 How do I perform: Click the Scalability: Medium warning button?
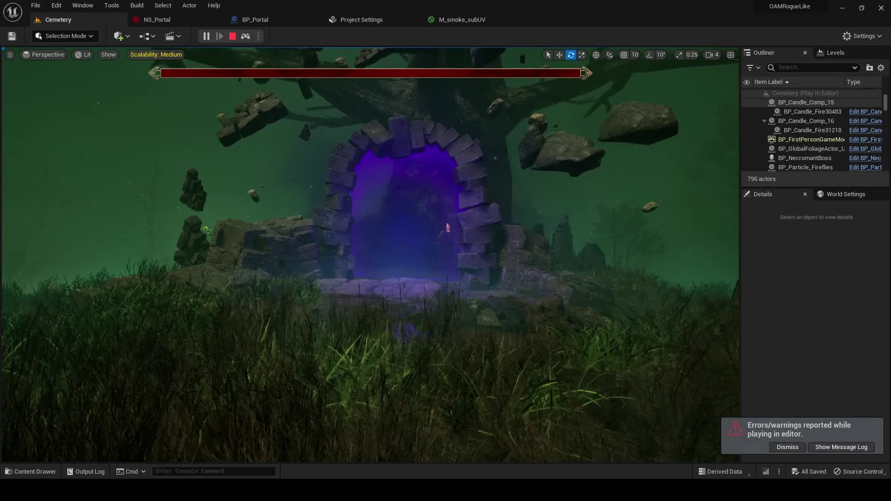[x=156, y=55]
